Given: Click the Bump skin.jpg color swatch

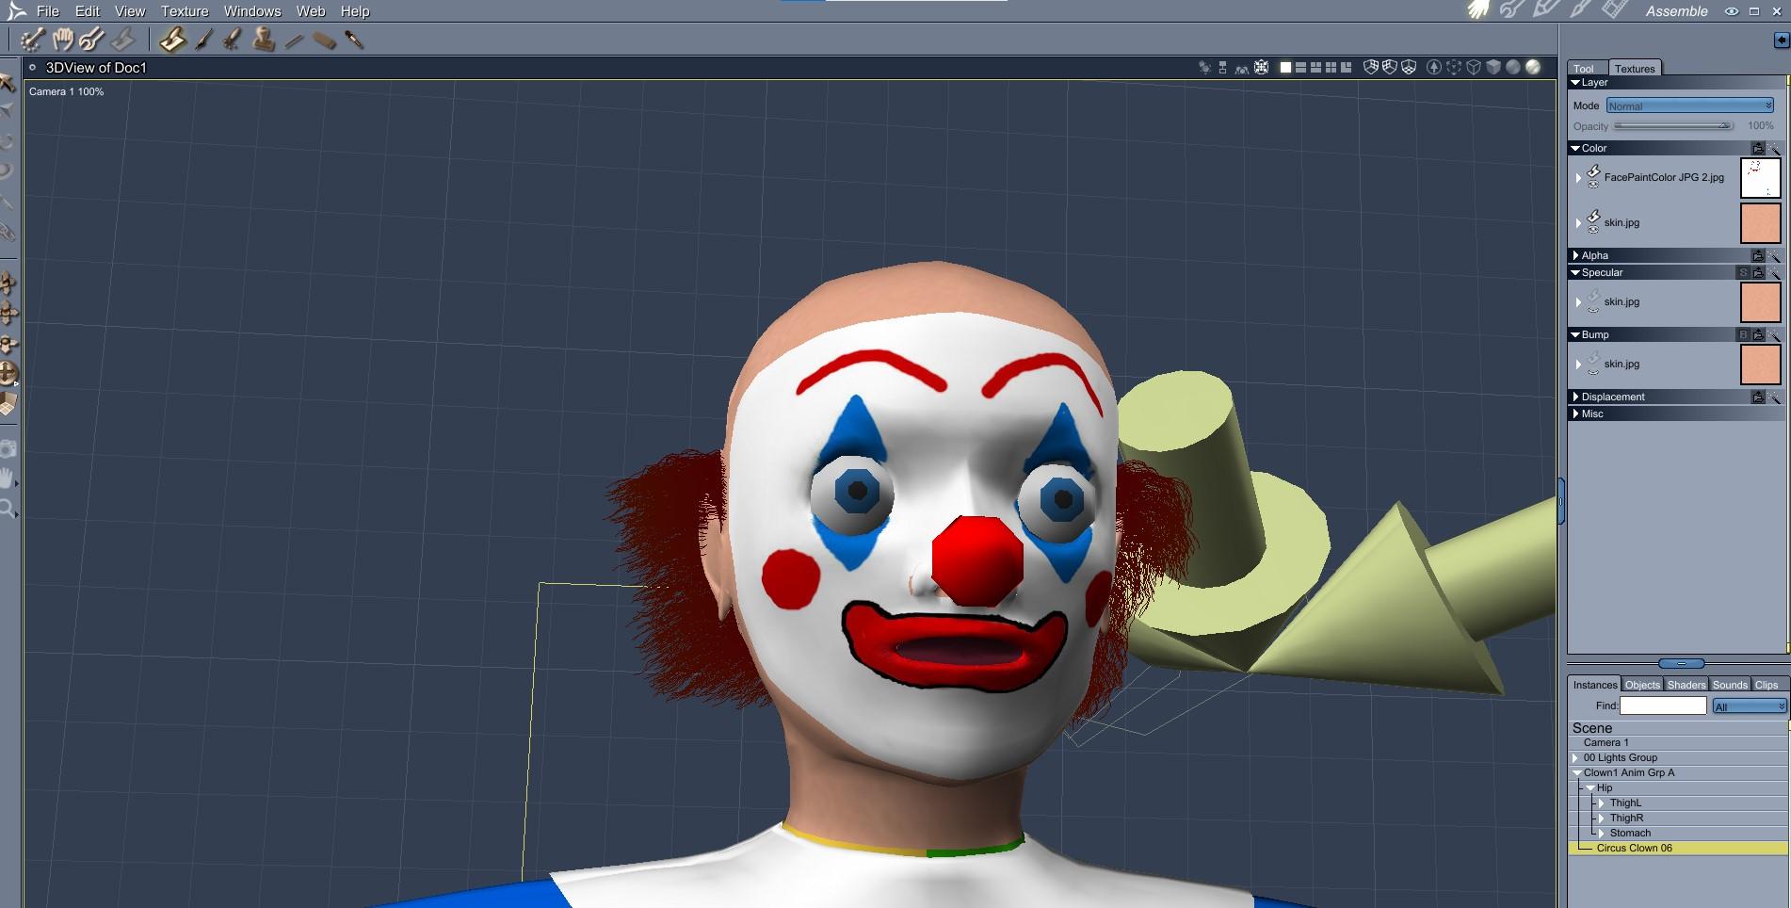Looking at the screenshot, I should coord(1760,365).
